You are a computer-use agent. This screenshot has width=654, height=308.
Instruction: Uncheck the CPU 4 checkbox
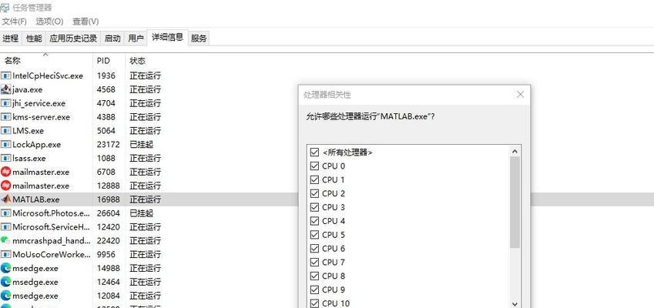click(x=314, y=221)
